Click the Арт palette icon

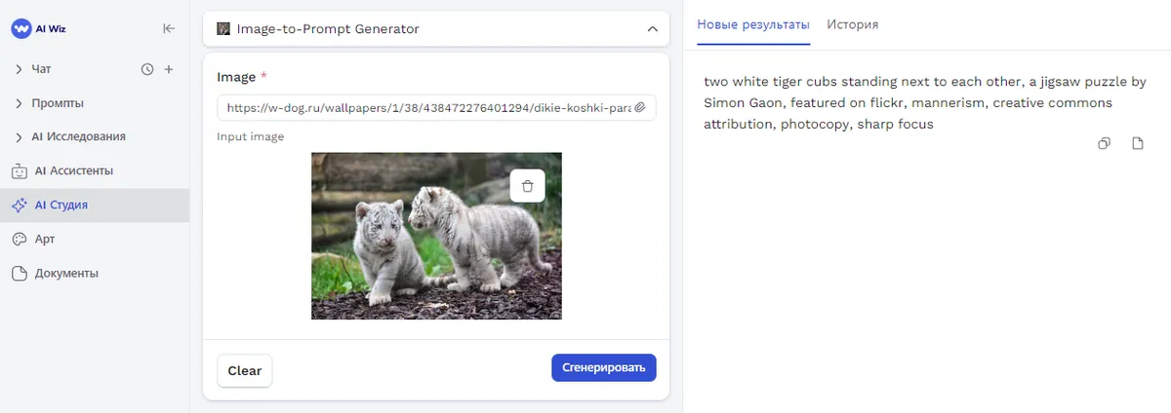tap(19, 240)
